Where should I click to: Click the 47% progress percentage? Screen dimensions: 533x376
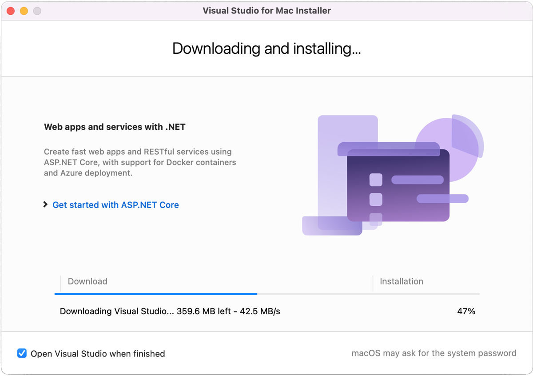click(x=466, y=312)
